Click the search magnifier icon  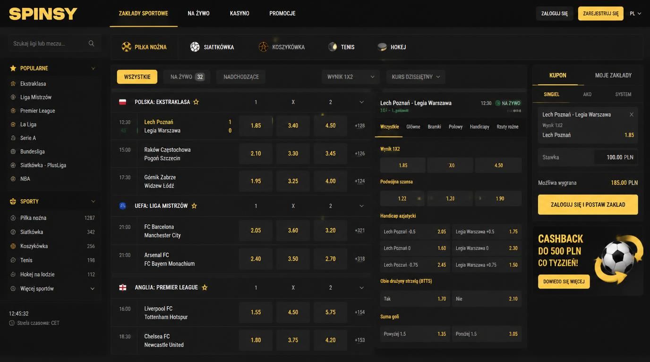[92, 43]
